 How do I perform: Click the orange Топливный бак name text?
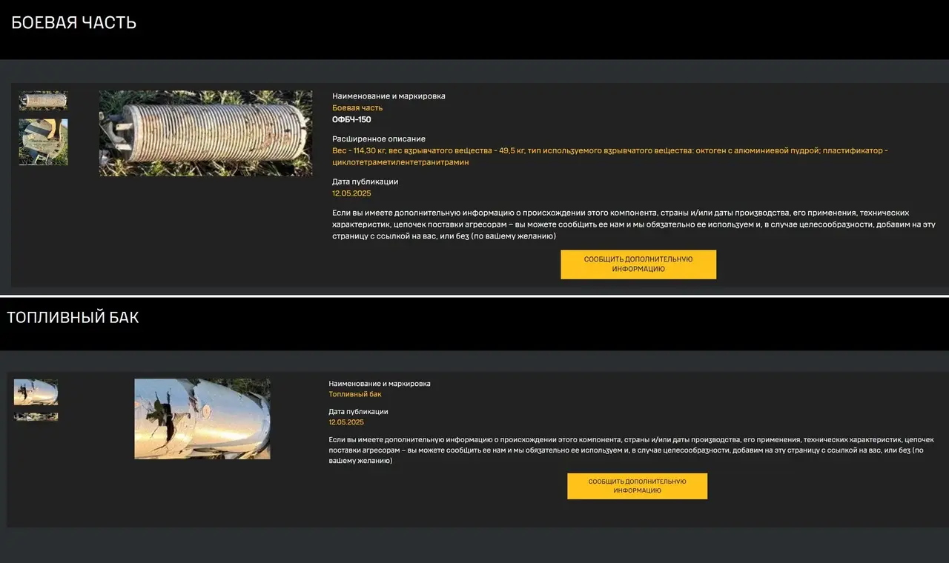point(355,394)
